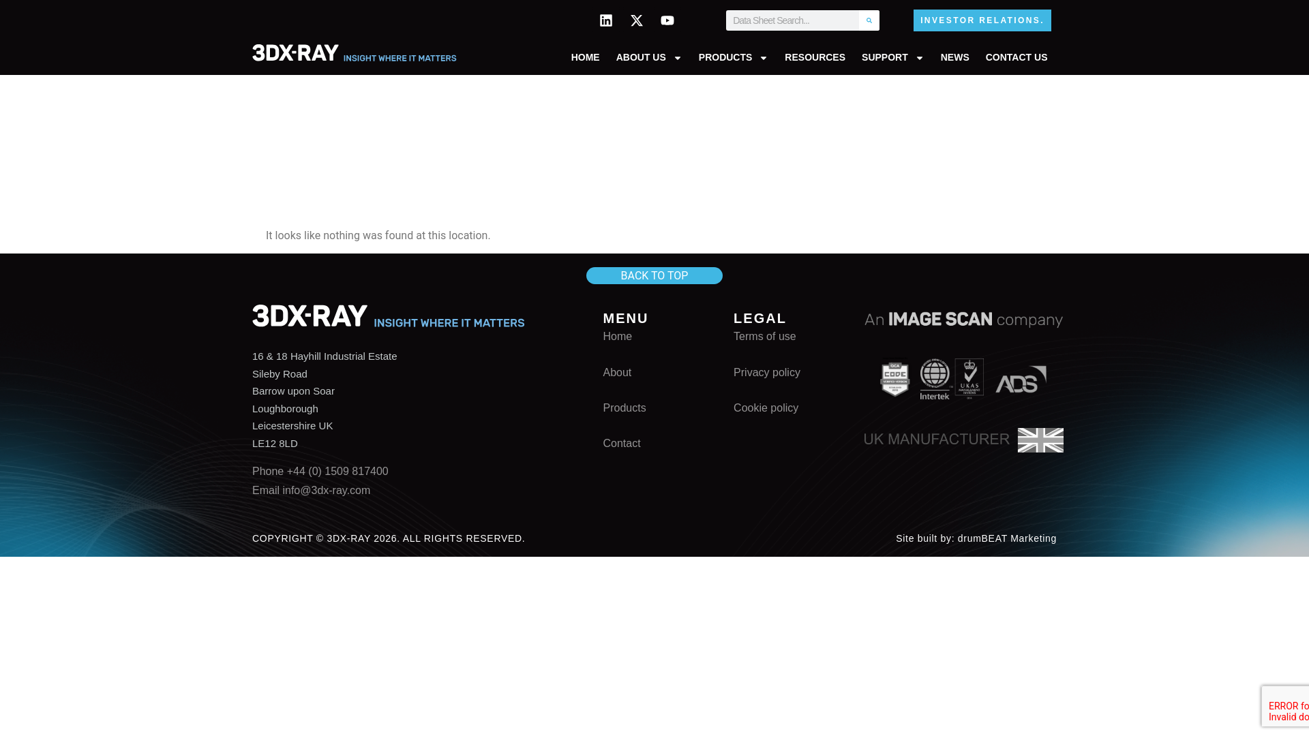Open the footer About link

(617, 373)
